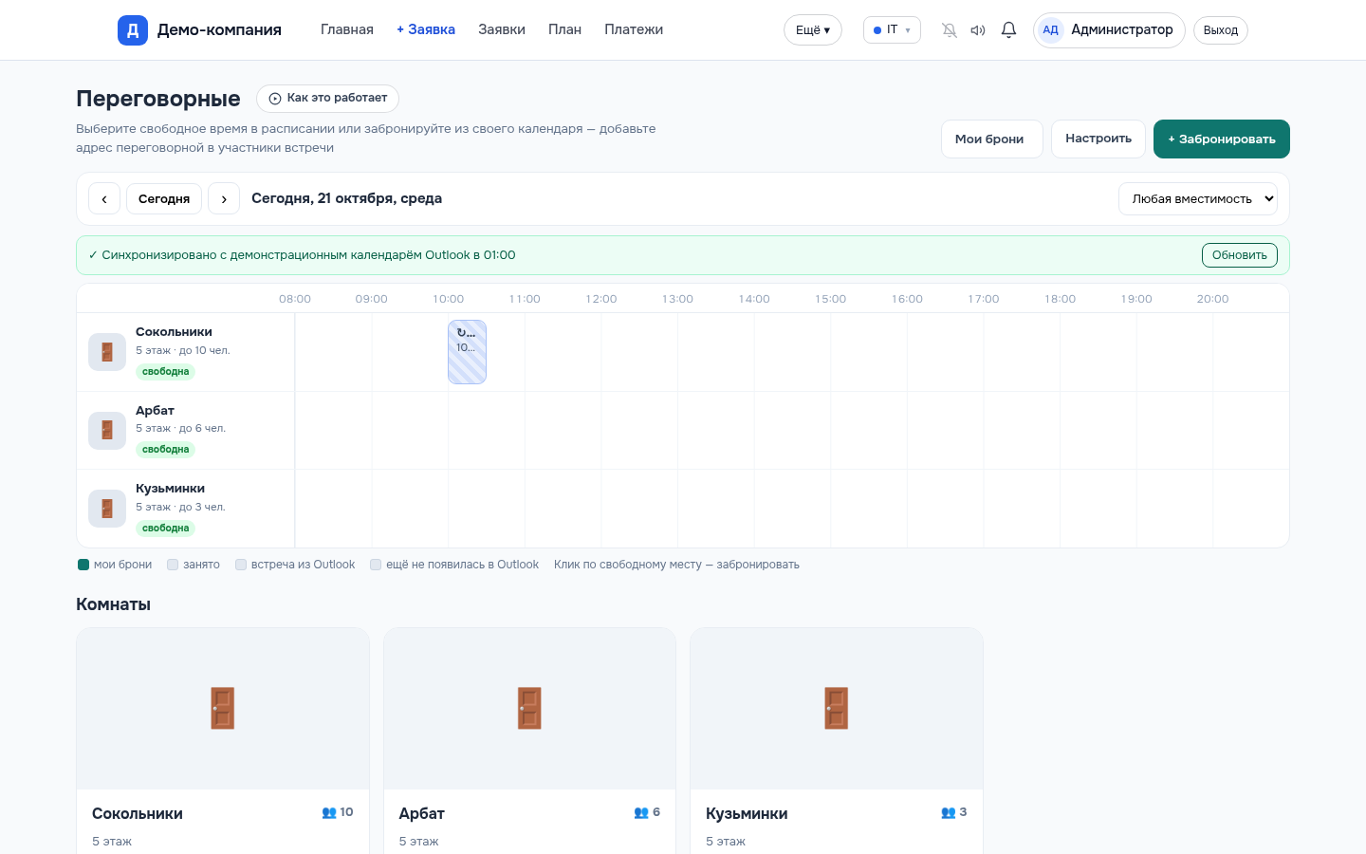The image size is (1366, 854).
Task: Click the Сокольники door icon in schedule
Action: click(107, 352)
